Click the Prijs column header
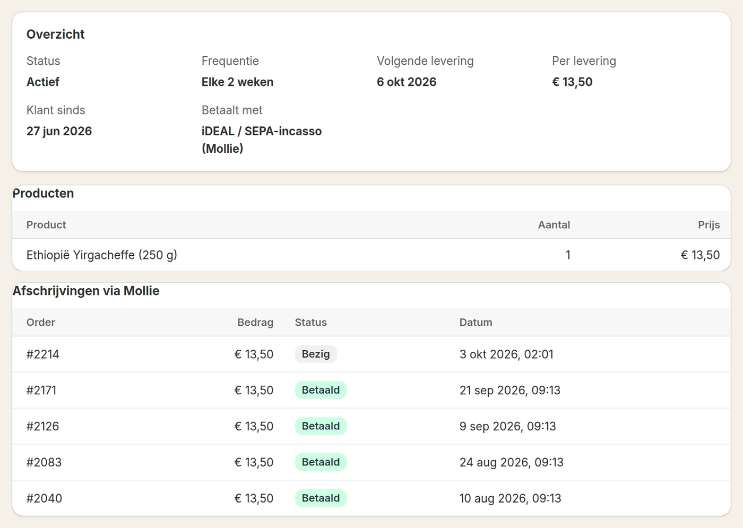 click(x=709, y=225)
